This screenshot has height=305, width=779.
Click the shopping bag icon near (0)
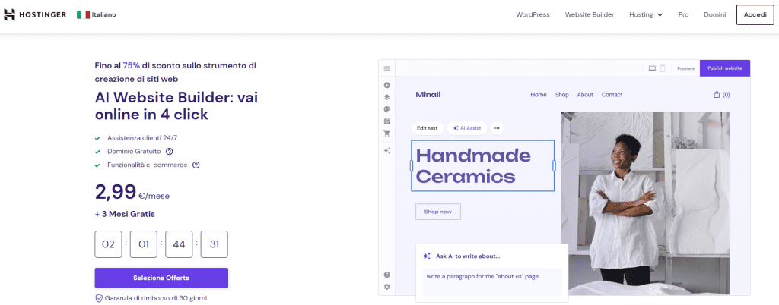coord(716,95)
